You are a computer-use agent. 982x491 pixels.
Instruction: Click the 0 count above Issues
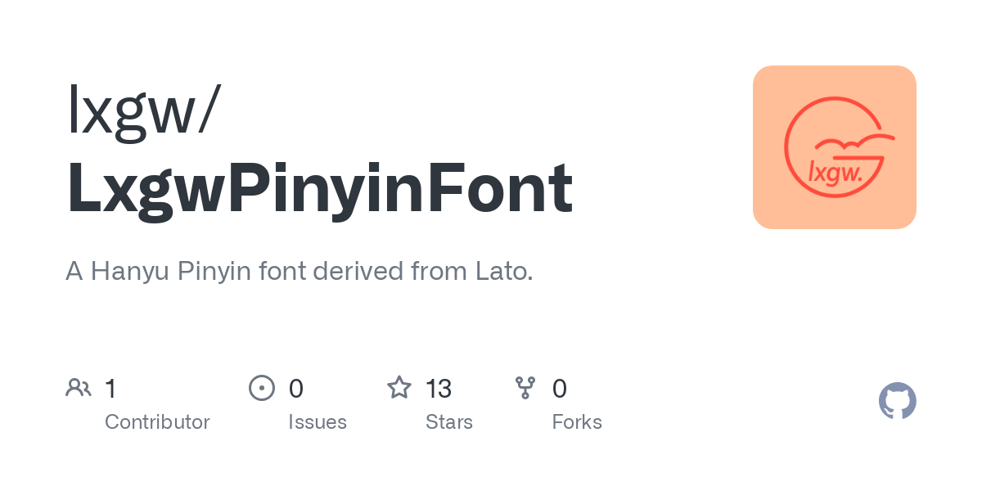point(296,389)
